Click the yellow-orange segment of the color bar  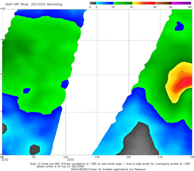pos(139,3)
